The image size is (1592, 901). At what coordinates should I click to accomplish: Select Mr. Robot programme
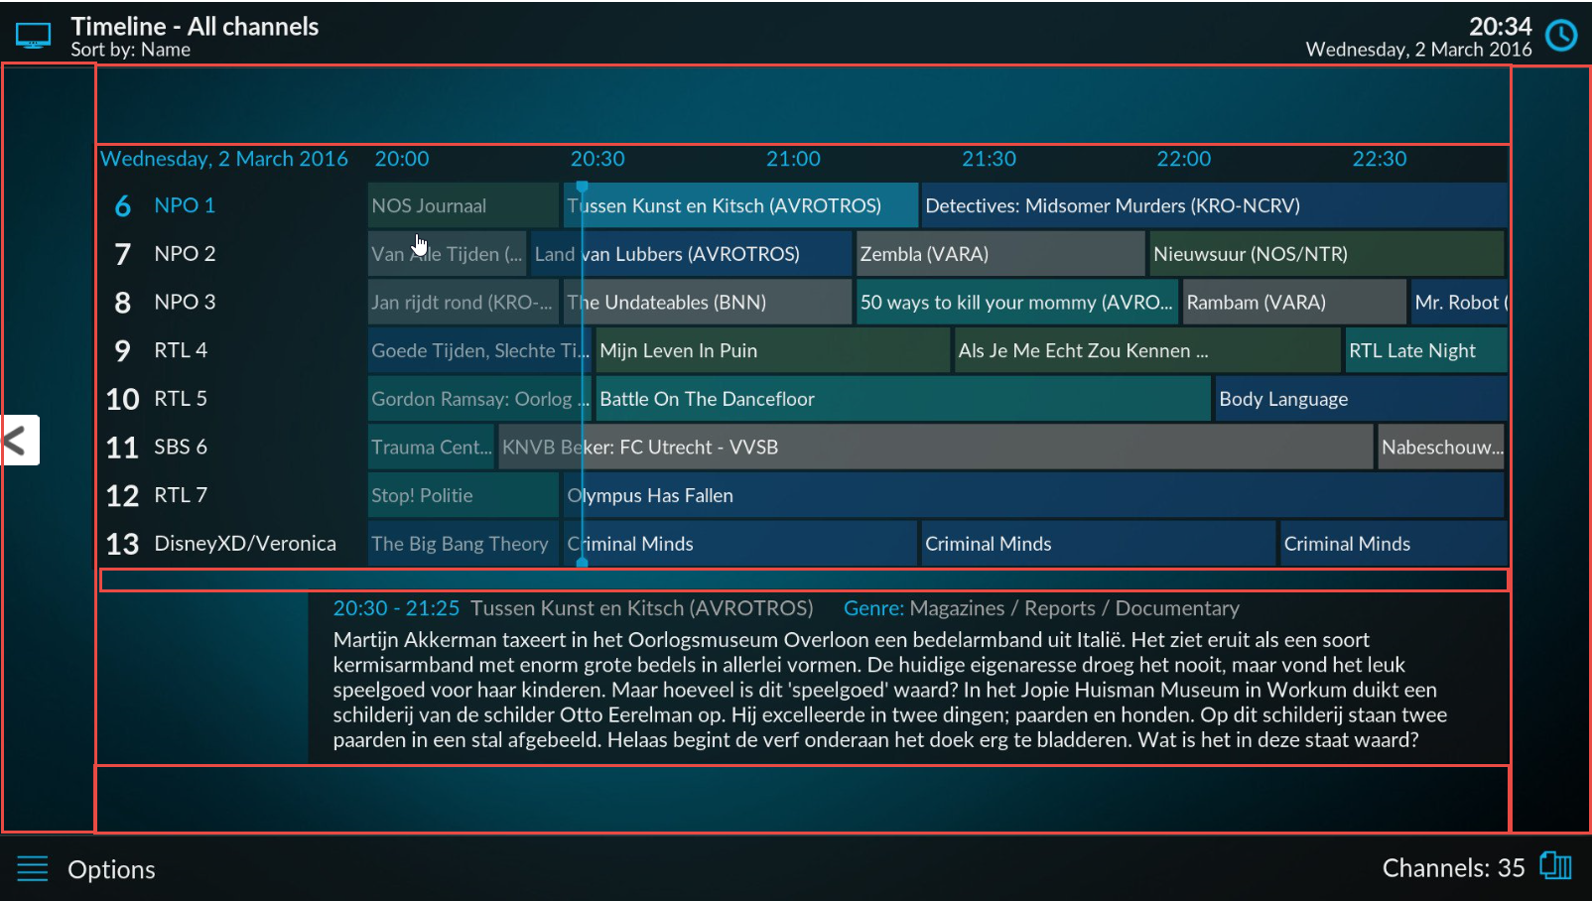click(1459, 302)
